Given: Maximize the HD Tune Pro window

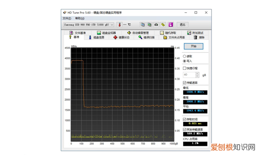Looking at the screenshot, I should click(196, 12).
